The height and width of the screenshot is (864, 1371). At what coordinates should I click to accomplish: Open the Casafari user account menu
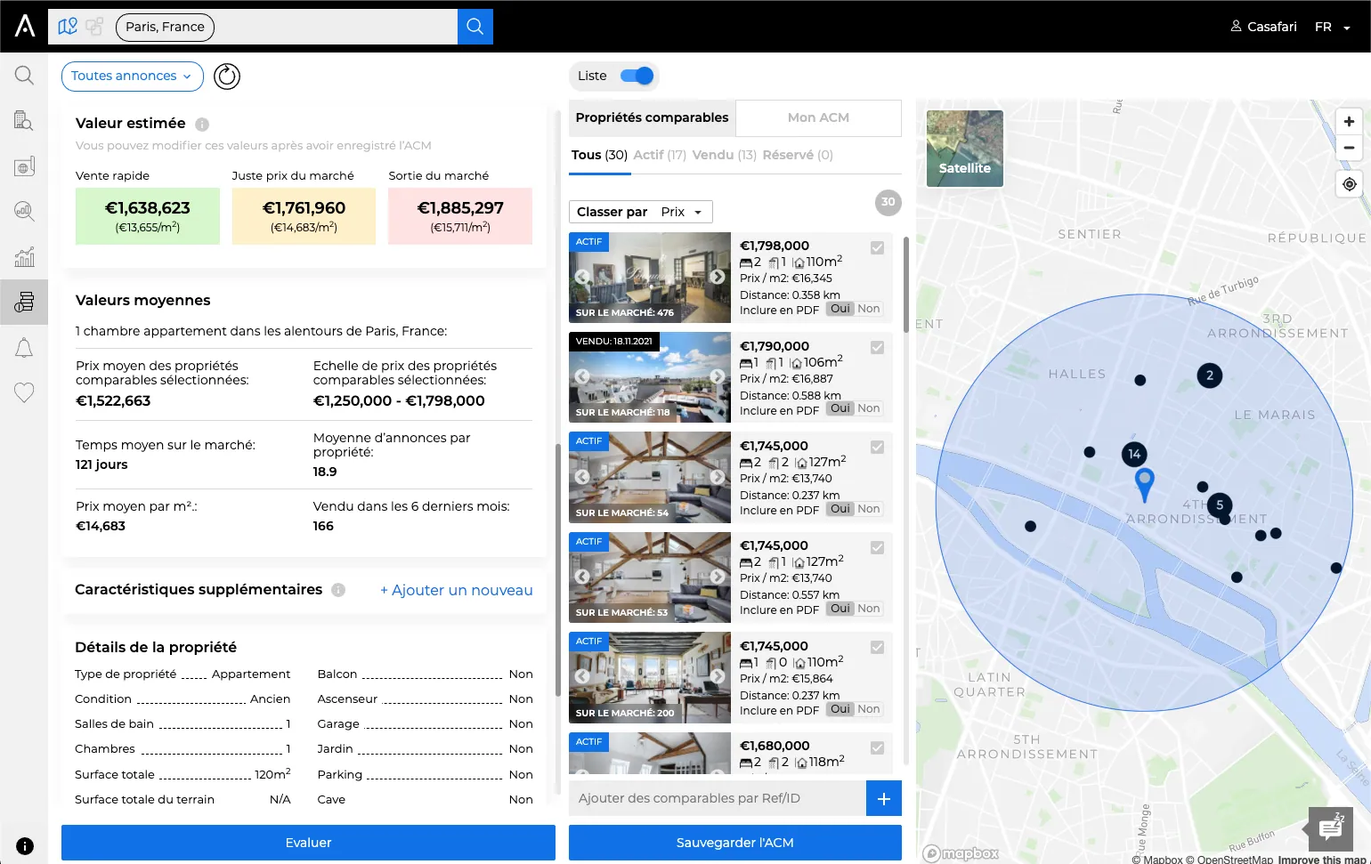click(1263, 27)
